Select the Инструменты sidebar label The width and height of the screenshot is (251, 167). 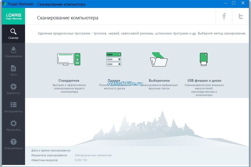point(14,111)
